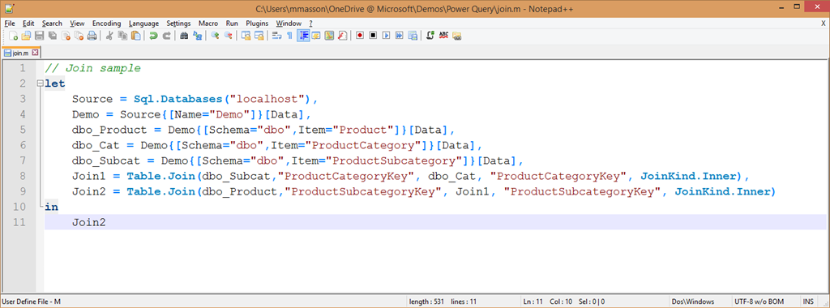
Task: Save the current recorded macro icon
Action: coord(413,36)
